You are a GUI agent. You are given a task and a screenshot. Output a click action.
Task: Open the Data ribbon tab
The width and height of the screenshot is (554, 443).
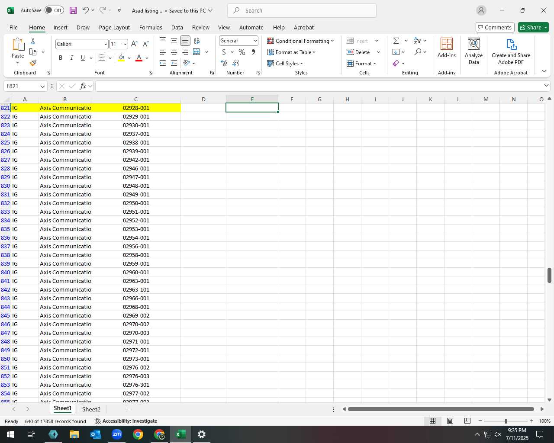[177, 27]
